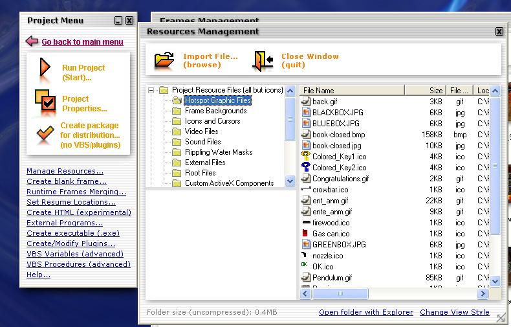Click the folder tree scroll-up arrow
Viewport: 511px width, 327px height.
point(290,91)
